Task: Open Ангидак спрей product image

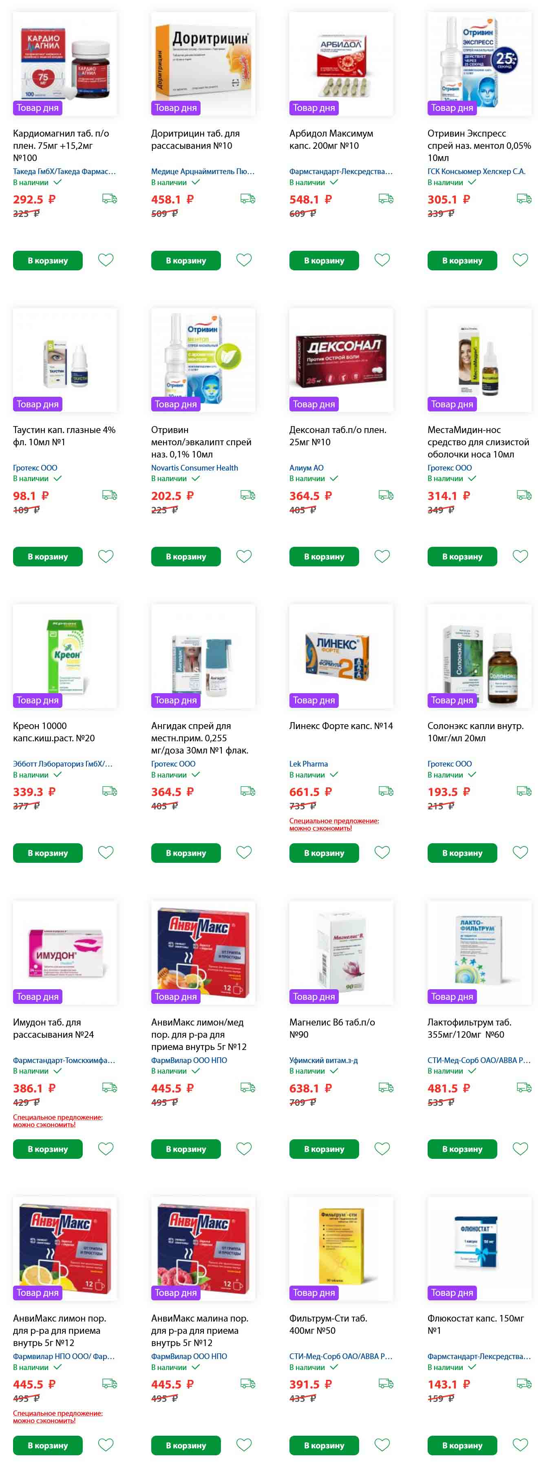Action: (x=203, y=656)
